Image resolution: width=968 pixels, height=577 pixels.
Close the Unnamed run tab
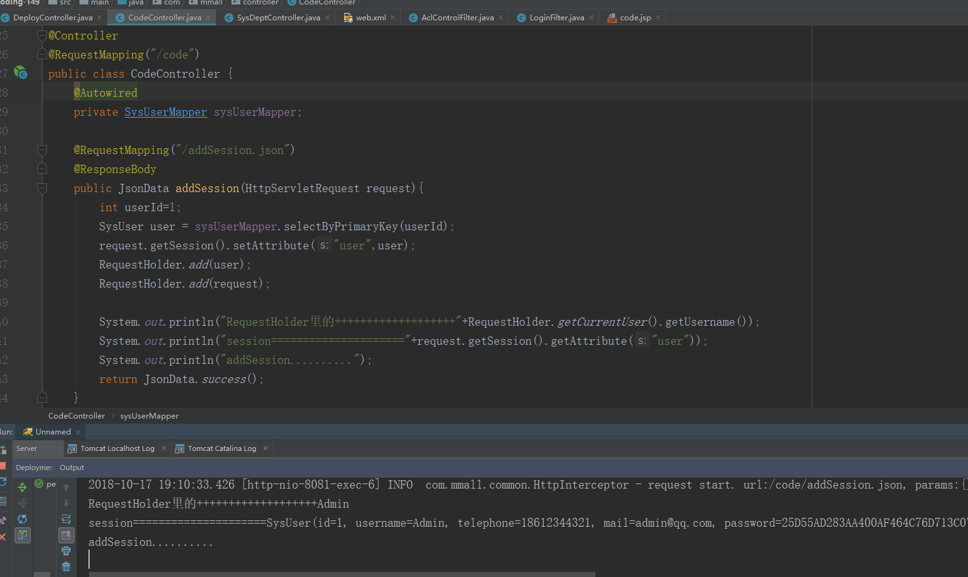tap(78, 432)
